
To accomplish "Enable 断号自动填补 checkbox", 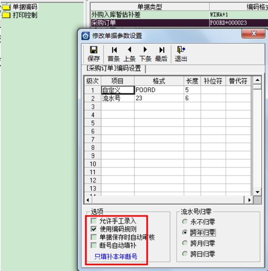I will [94, 245].
